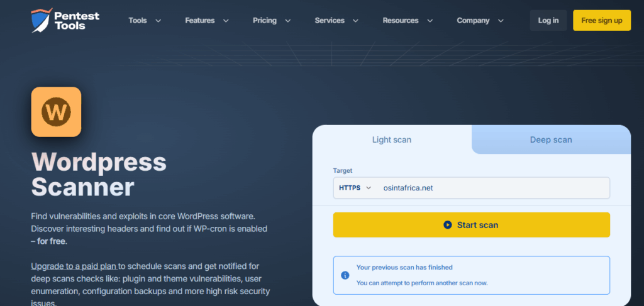Open the HTTPS protocol dropdown
Screen dimensions: 644x306
tap(355, 188)
